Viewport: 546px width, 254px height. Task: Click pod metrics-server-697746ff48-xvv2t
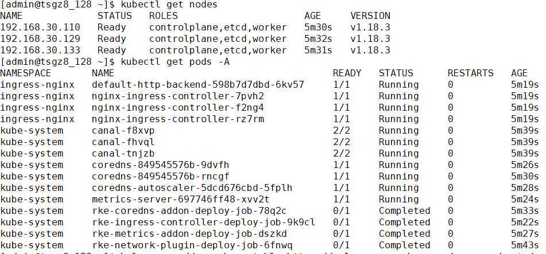point(181,200)
